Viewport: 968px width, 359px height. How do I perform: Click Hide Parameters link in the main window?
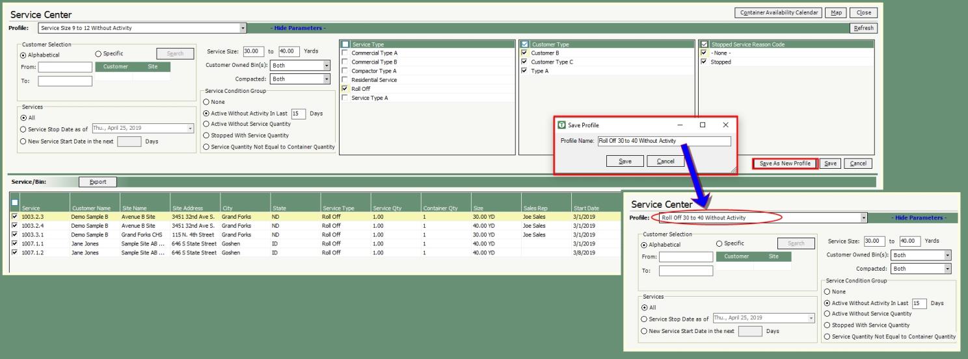click(298, 28)
